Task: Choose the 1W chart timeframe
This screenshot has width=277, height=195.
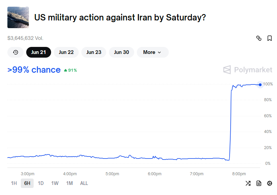Action: tap(55, 183)
